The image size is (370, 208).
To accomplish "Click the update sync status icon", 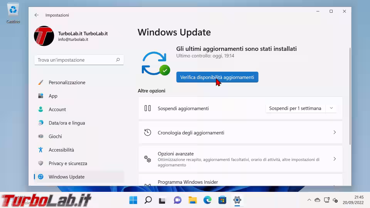I will point(155,63).
